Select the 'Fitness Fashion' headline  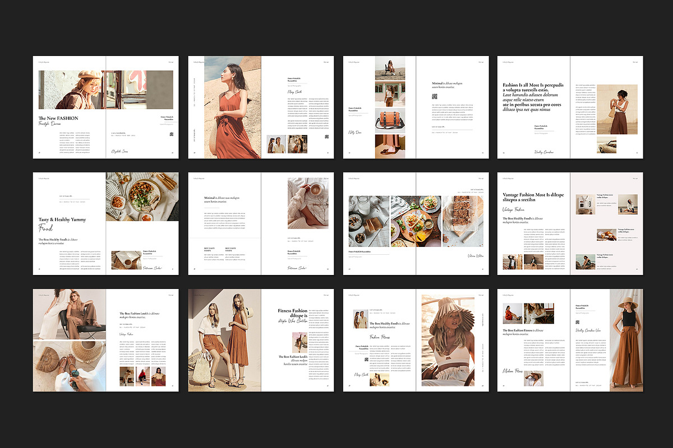293,311
